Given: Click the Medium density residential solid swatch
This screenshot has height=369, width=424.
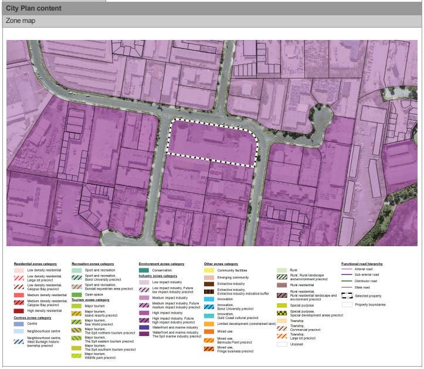Looking at the screenshot, I should [x=19, y=295].
